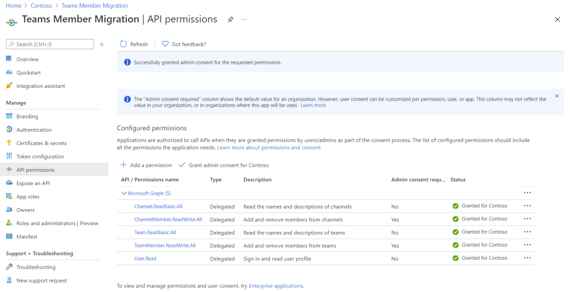Click the plus icon to add a permission

point(124,165)
